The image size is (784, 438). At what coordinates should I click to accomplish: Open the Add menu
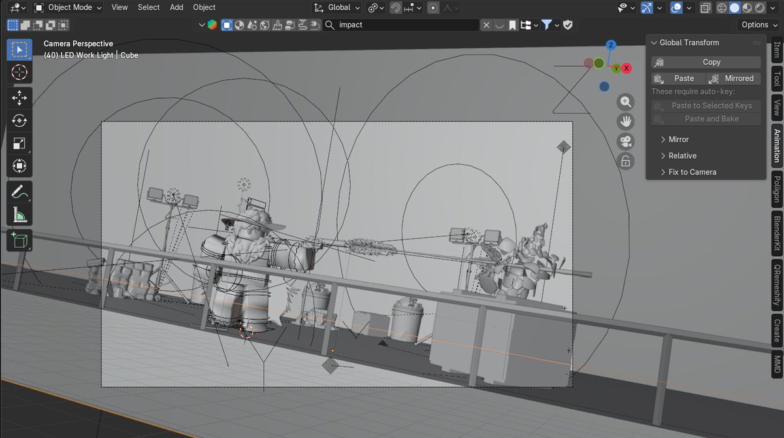pyautogui.click(x=176, y=7)
